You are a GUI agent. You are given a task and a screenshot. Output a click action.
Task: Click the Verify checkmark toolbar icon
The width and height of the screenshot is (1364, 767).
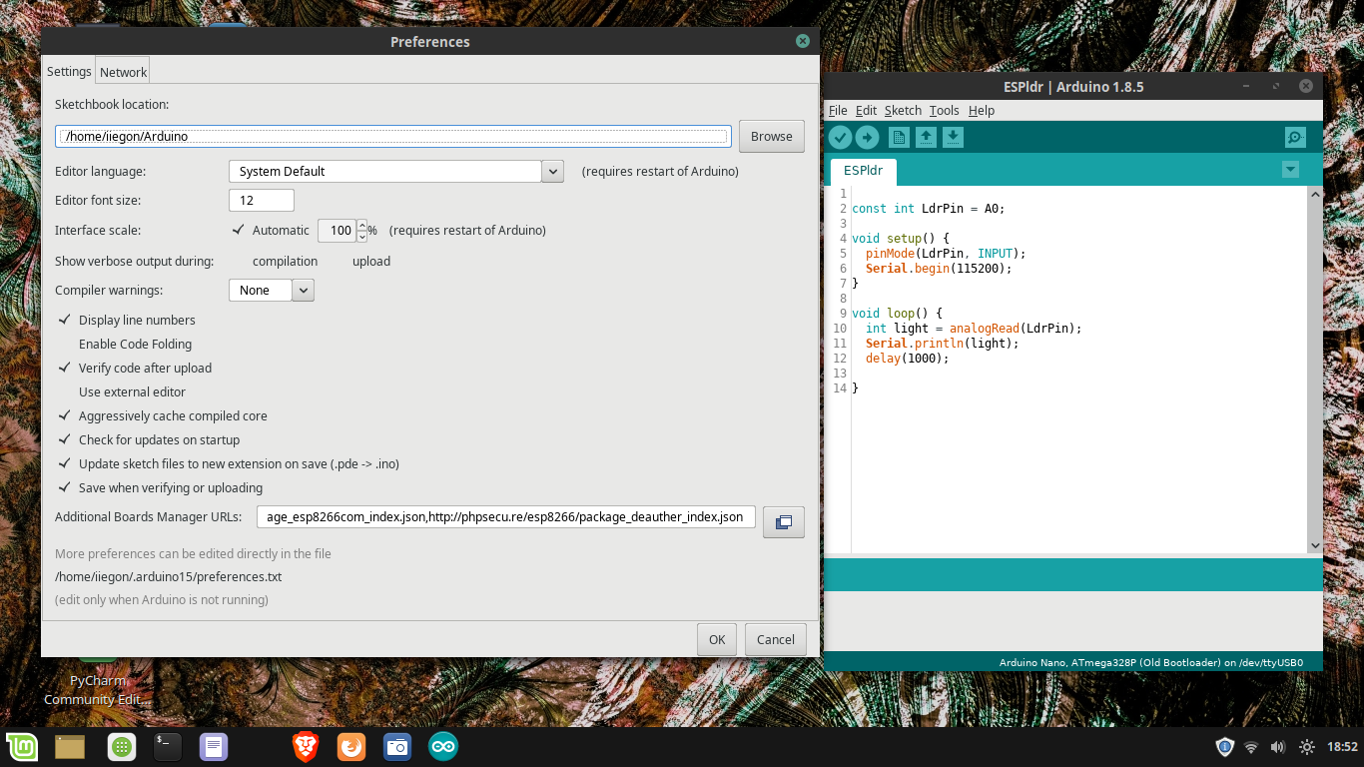[x=840, y=138]
